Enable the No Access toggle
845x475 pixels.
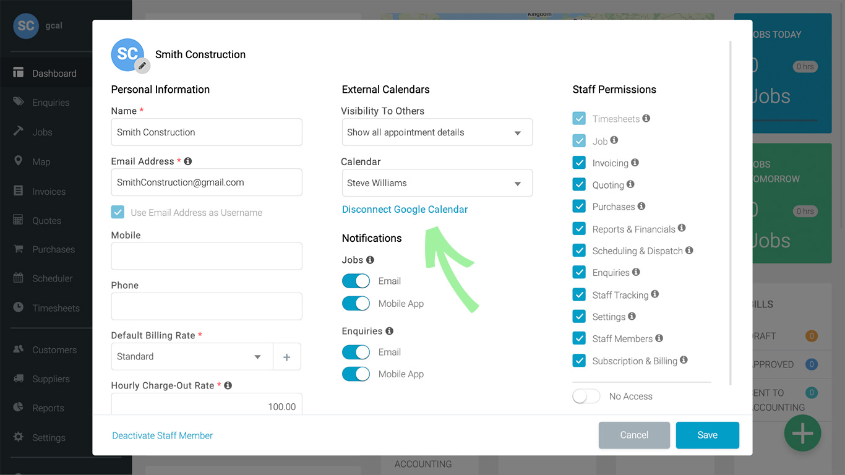point(586,396)
